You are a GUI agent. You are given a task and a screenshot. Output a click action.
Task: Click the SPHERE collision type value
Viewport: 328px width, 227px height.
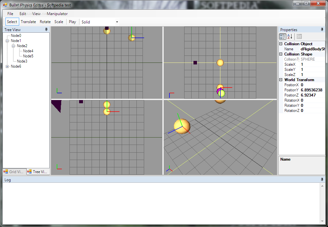coord(313,59)
